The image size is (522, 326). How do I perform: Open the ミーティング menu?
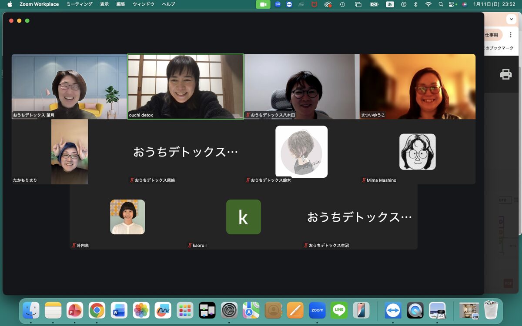tap(79, 4)
